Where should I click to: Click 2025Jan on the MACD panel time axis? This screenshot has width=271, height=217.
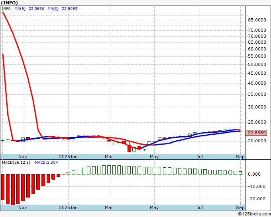[x=68, y=207]
